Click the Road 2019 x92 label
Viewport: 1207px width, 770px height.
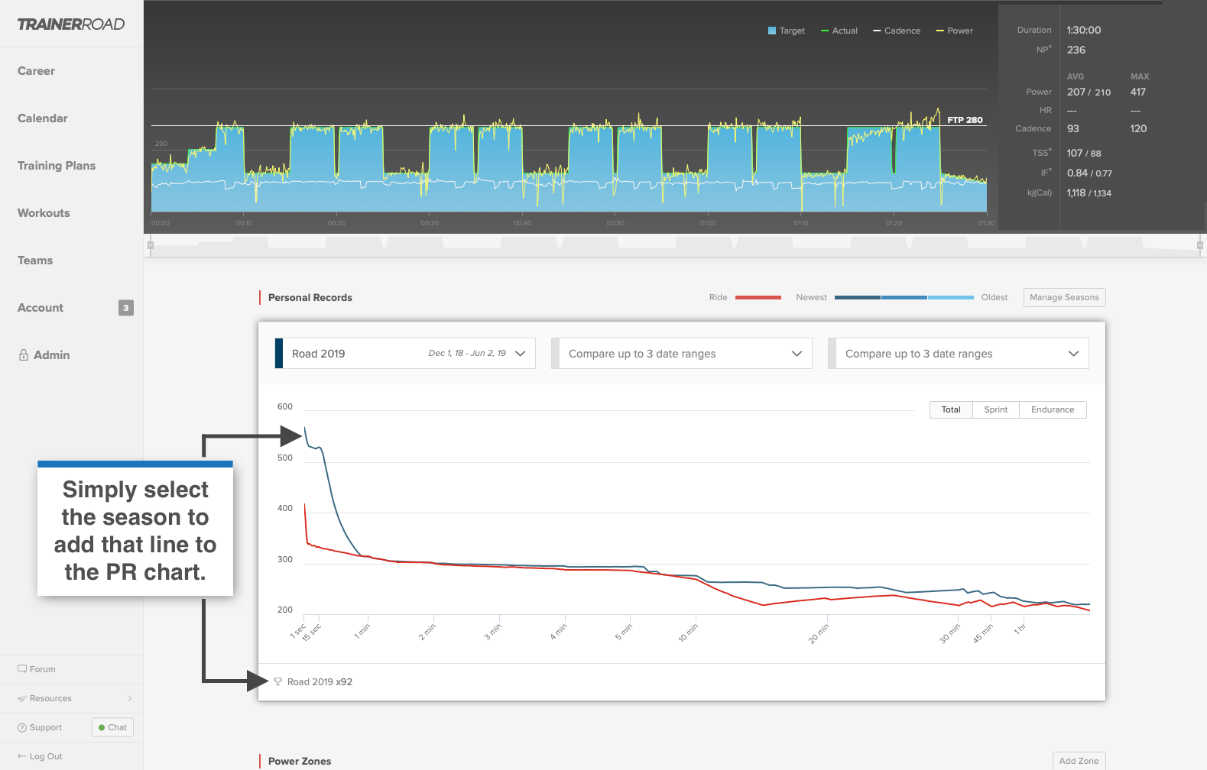coord(320,682)
